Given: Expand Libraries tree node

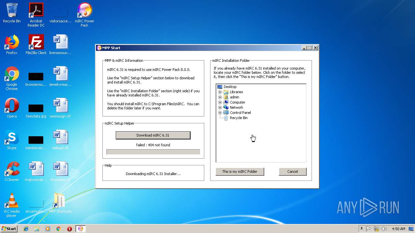Looking at the screenshot, I should (220, 92).
